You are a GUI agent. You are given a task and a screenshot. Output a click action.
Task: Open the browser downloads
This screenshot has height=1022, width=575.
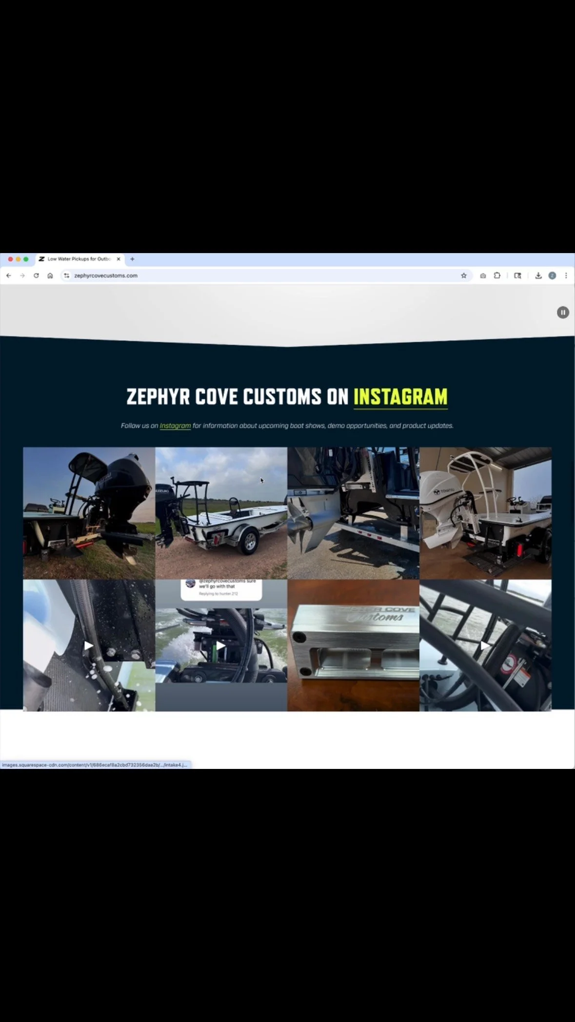[538, 275]
